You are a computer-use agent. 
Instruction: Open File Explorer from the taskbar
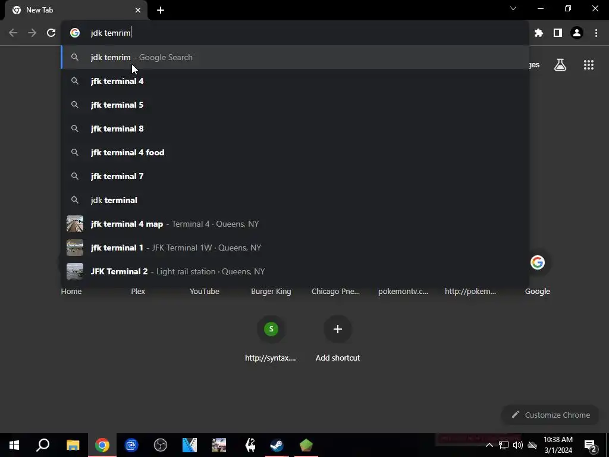(x=73, y=445)
